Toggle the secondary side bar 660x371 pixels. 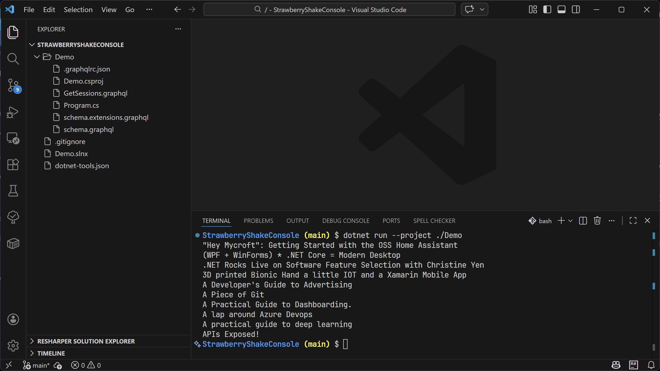click(576, 10)
